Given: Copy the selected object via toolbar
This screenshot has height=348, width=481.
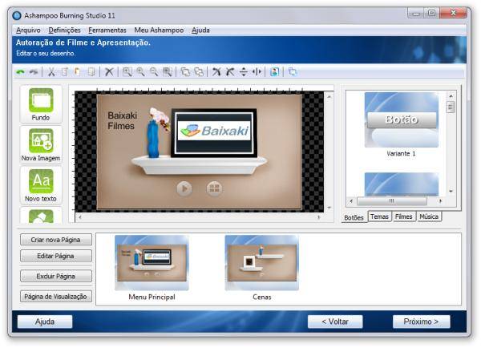Looking at the screenshot, I should (64, 72).
